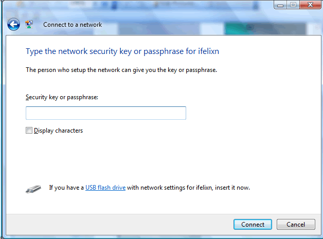Click the USB flash drive icon
Image resolution: width=323 pixels, height=239 pixels.
pos(33,189)
